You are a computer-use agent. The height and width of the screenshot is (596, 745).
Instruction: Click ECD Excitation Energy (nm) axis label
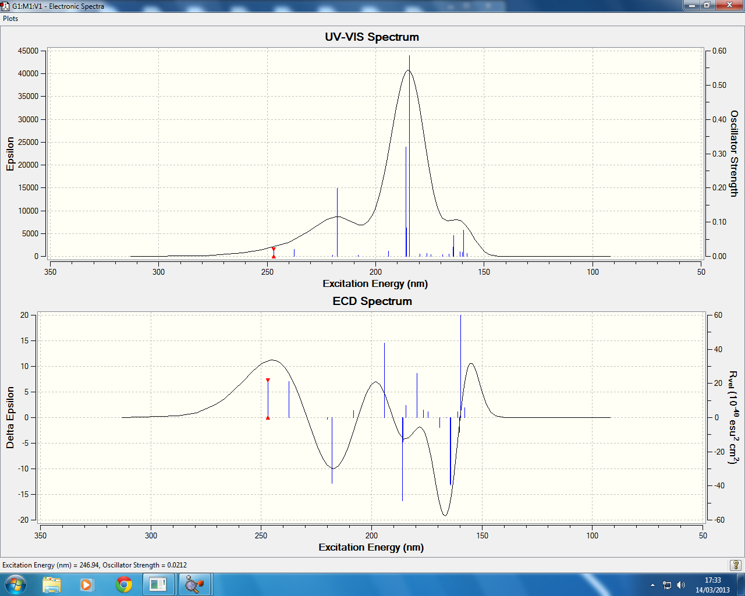[371, 547]
